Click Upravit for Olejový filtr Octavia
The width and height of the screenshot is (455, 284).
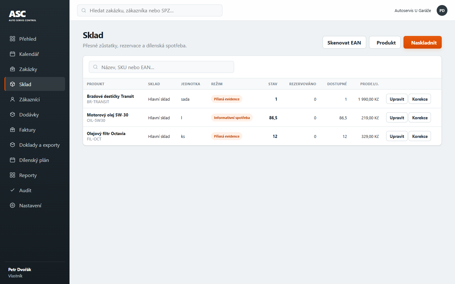click(397, 136)
